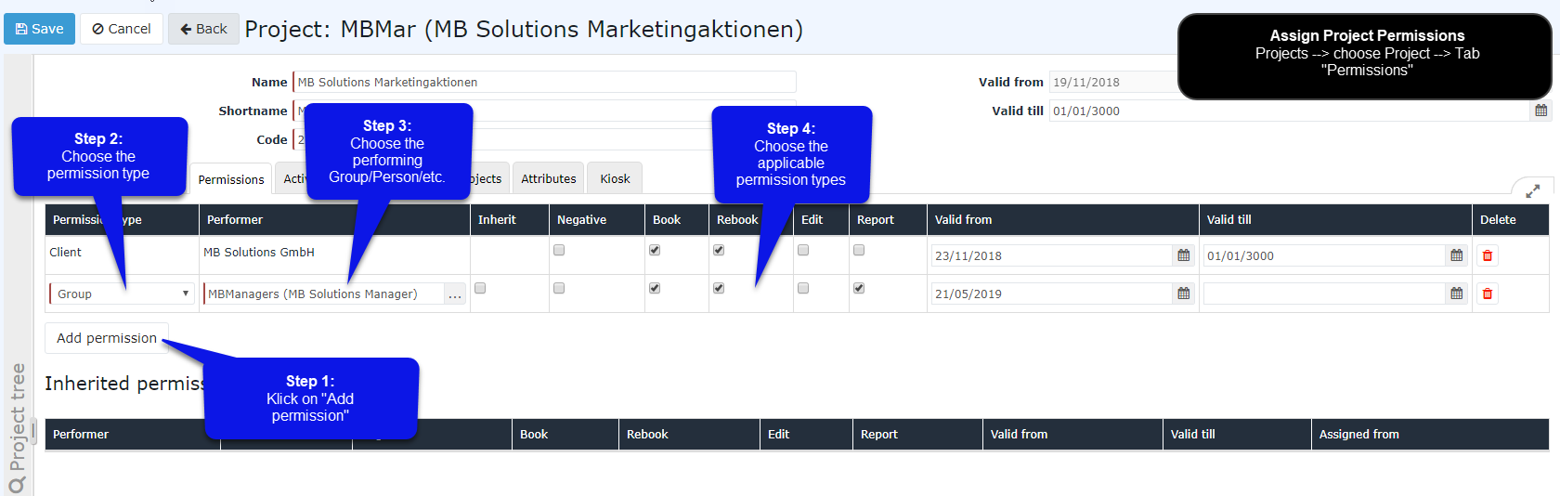Open calendar picker for project Valid till 01/01/3000

(x=1540, y=111)
